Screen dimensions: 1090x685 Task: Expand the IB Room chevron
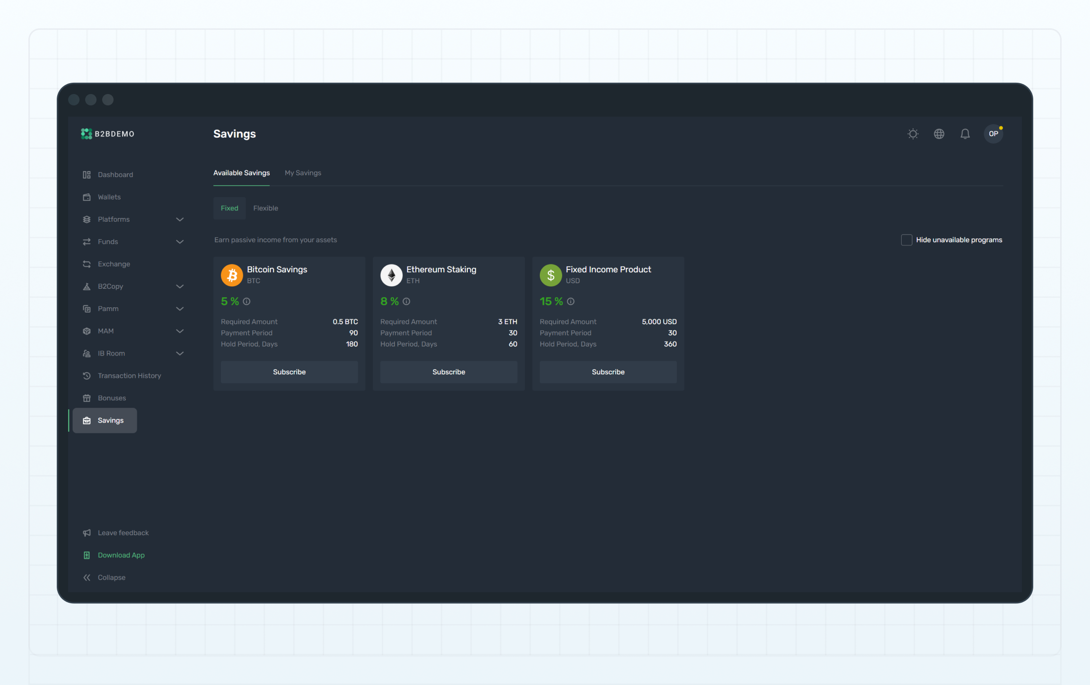(x=180, y=353)
